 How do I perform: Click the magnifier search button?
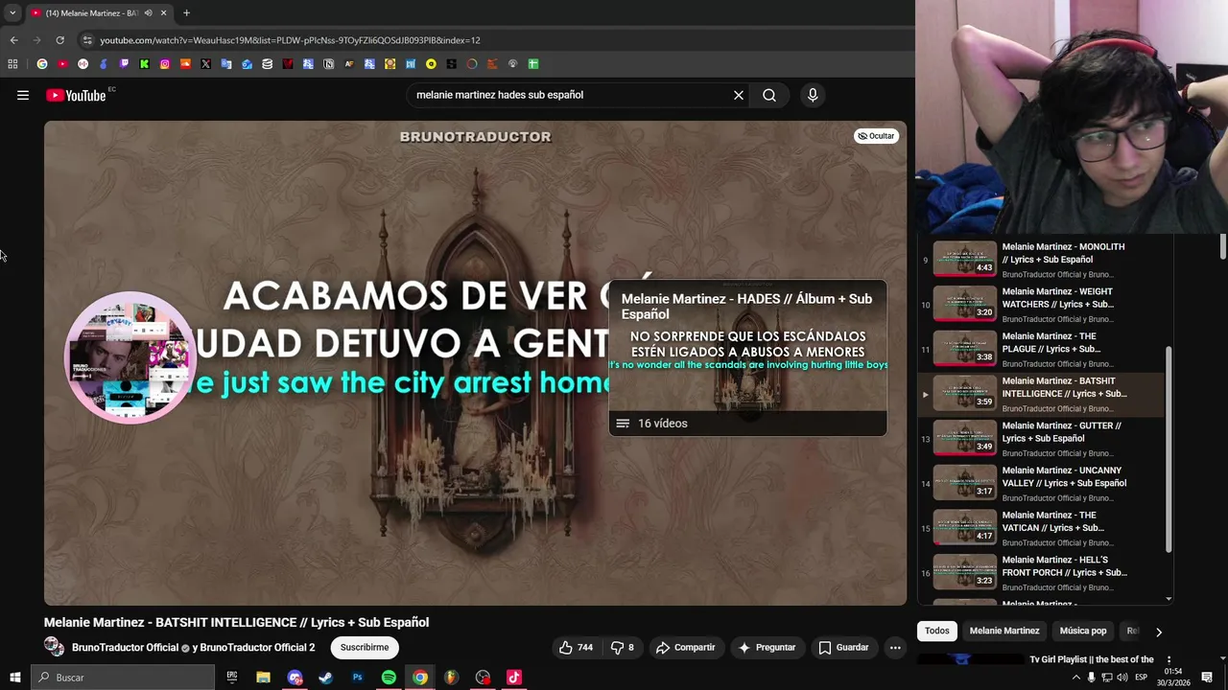[769, 95]
